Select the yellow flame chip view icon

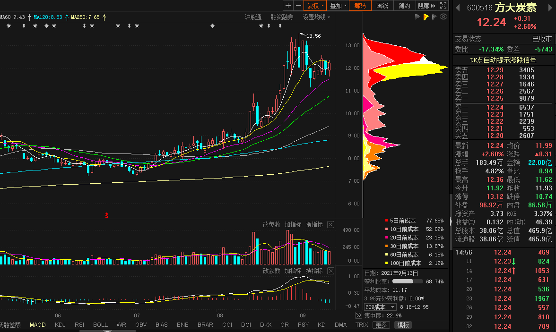coord(426,17)
